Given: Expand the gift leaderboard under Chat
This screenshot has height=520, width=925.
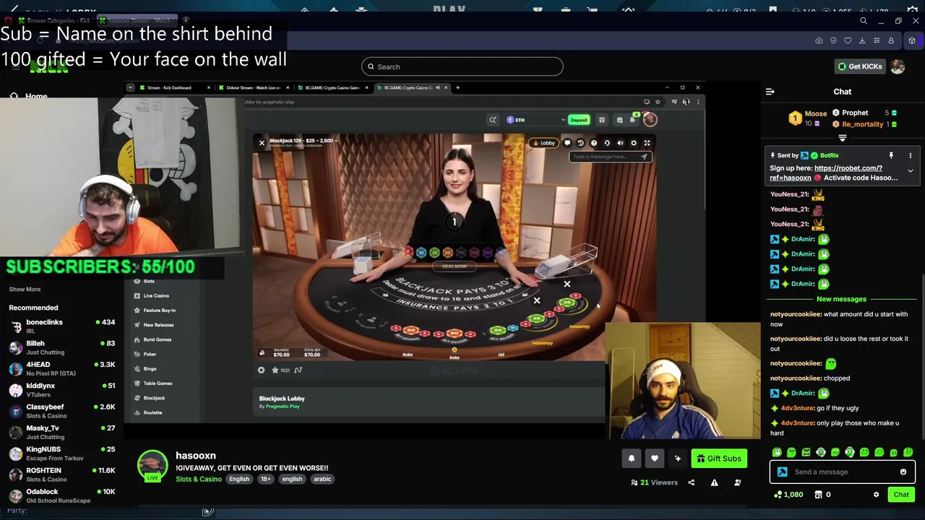Looking at the screenshot, I should tap(843, 137).
